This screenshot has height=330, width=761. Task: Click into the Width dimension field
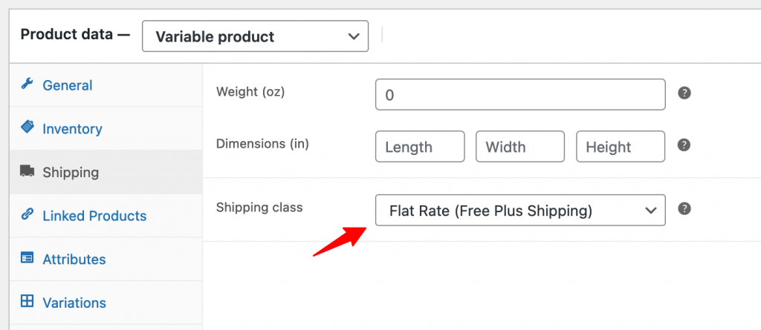[520, 146]
